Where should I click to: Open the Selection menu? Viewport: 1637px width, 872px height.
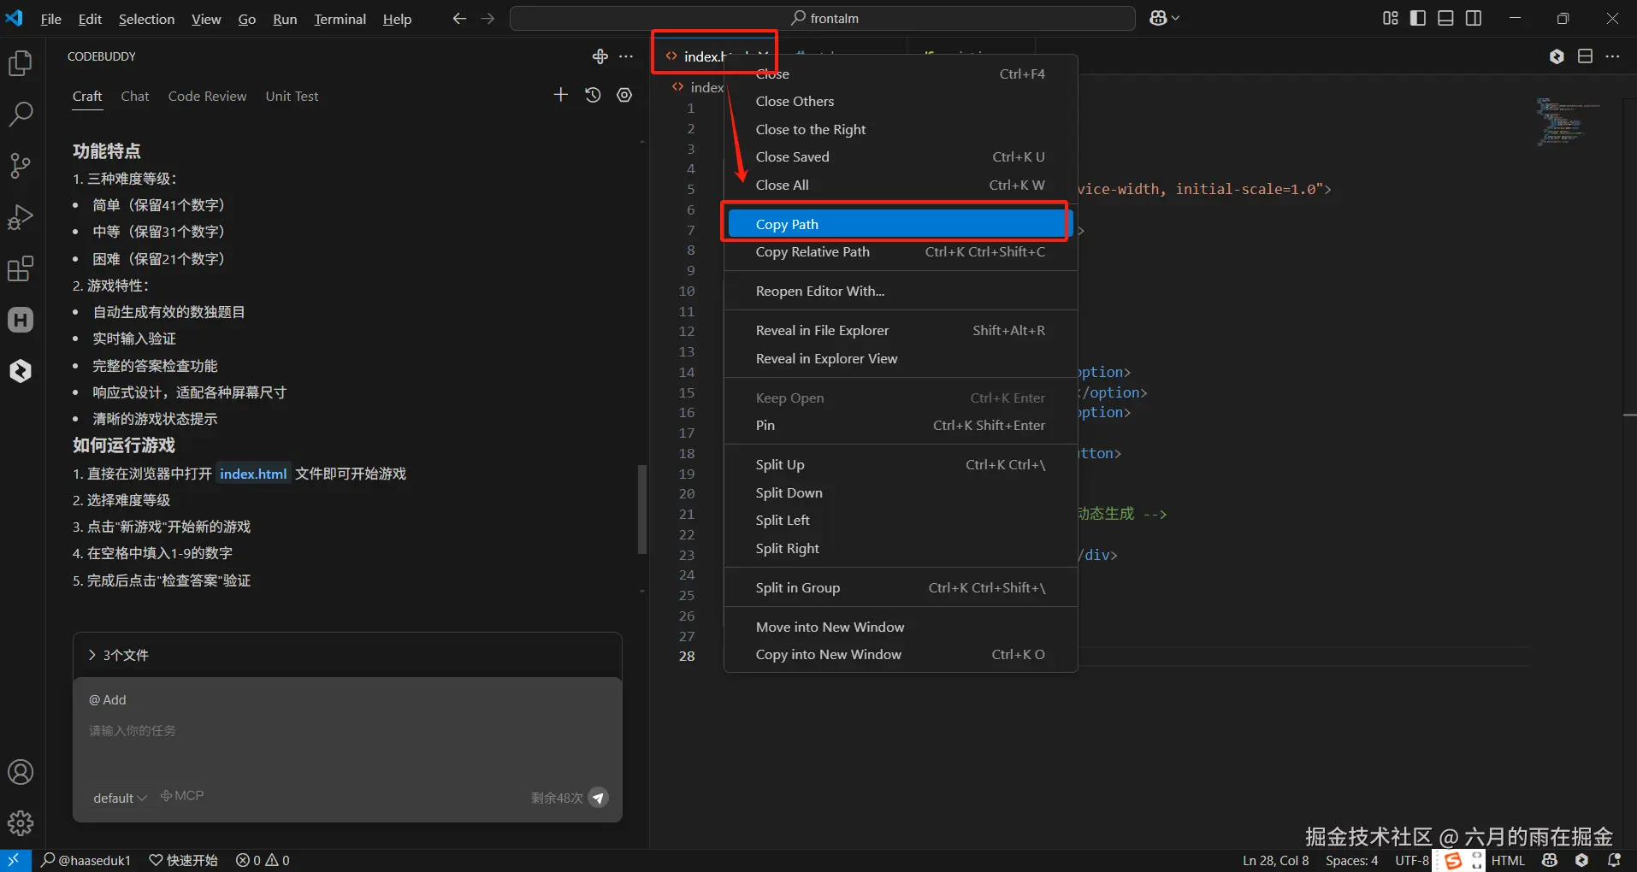(146, 19)
